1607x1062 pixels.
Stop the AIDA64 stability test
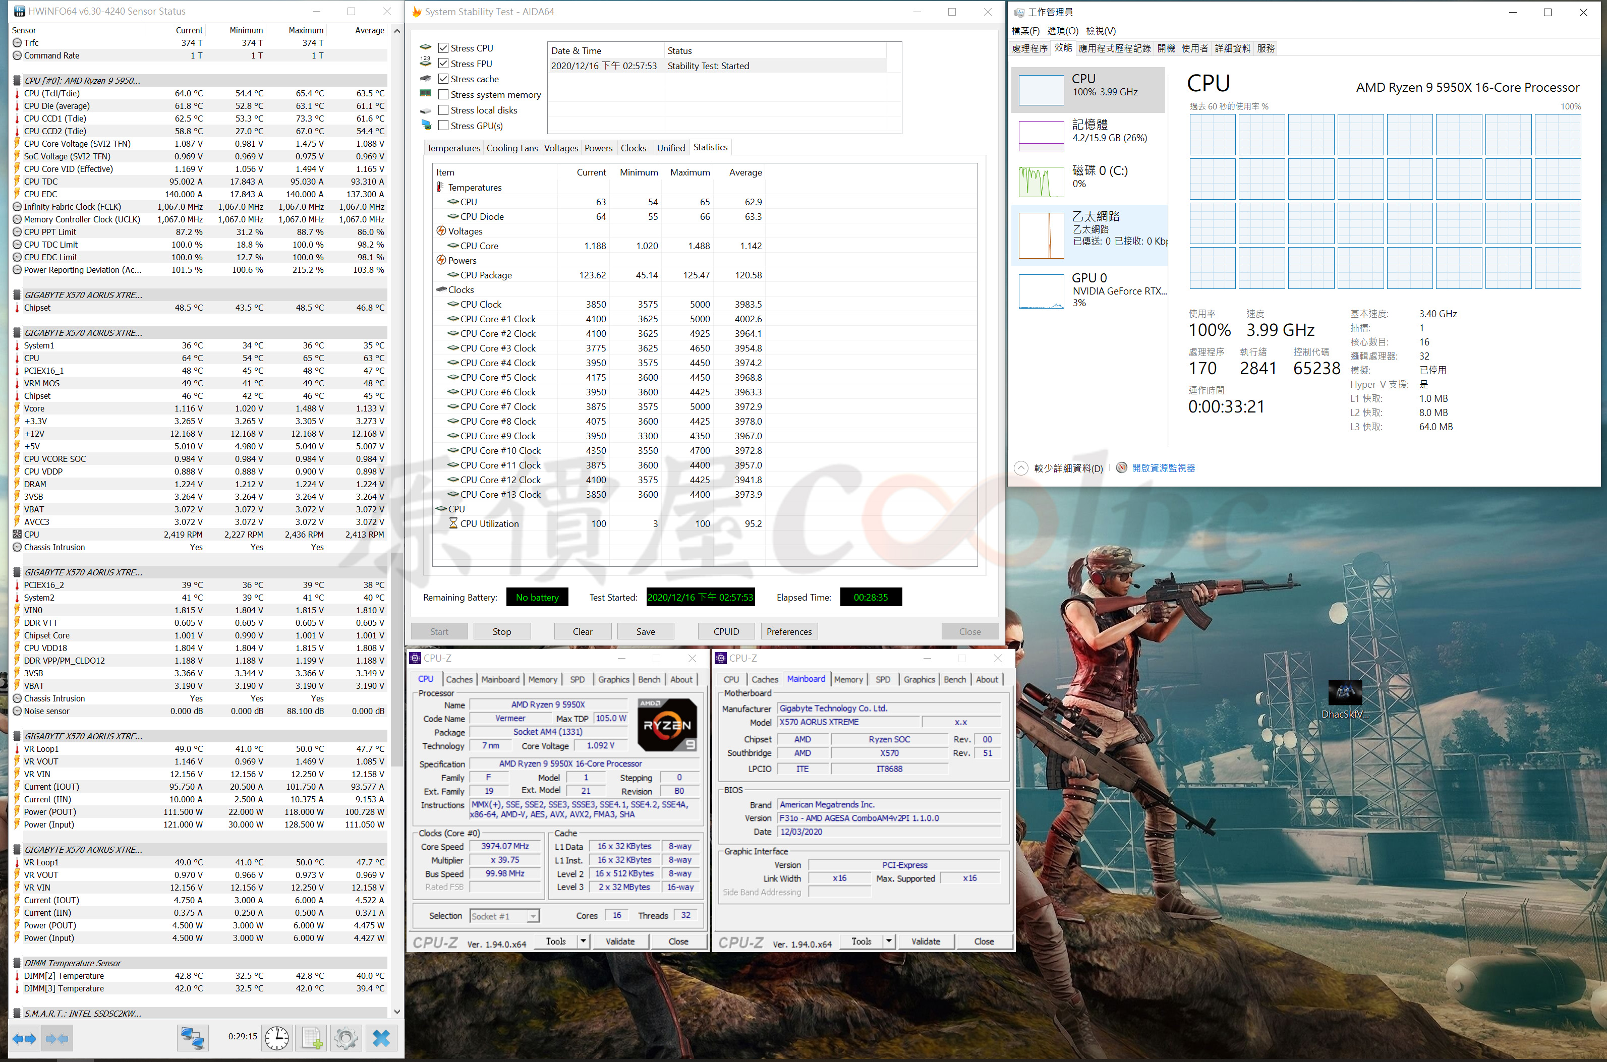502,631
